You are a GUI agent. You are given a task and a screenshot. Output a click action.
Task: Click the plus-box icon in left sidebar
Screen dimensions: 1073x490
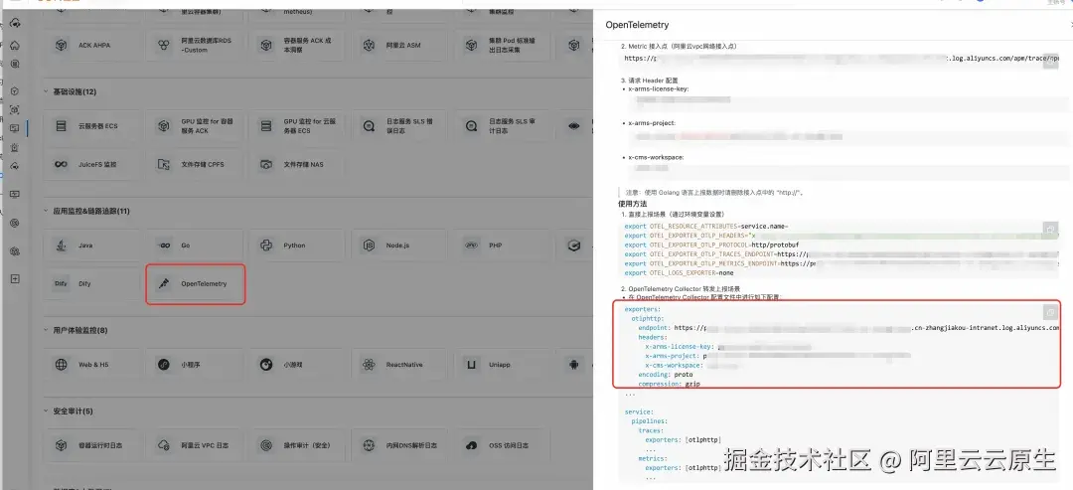[x=15, y=278]
